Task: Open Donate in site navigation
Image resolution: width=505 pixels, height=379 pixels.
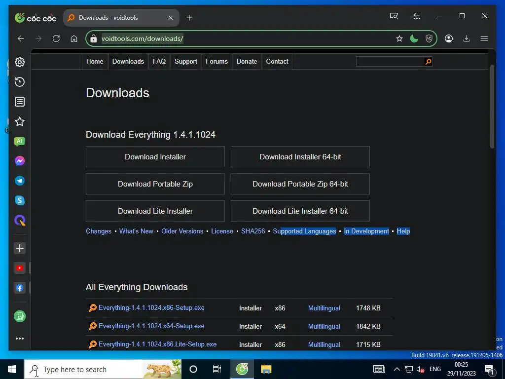Action: click(247, 61)
